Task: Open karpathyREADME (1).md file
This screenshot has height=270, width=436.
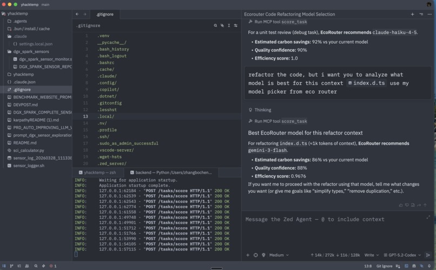Action: (36, 120)
